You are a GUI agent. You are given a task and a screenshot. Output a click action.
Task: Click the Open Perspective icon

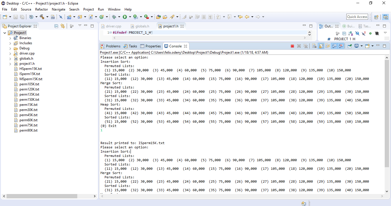pos(376,17)
